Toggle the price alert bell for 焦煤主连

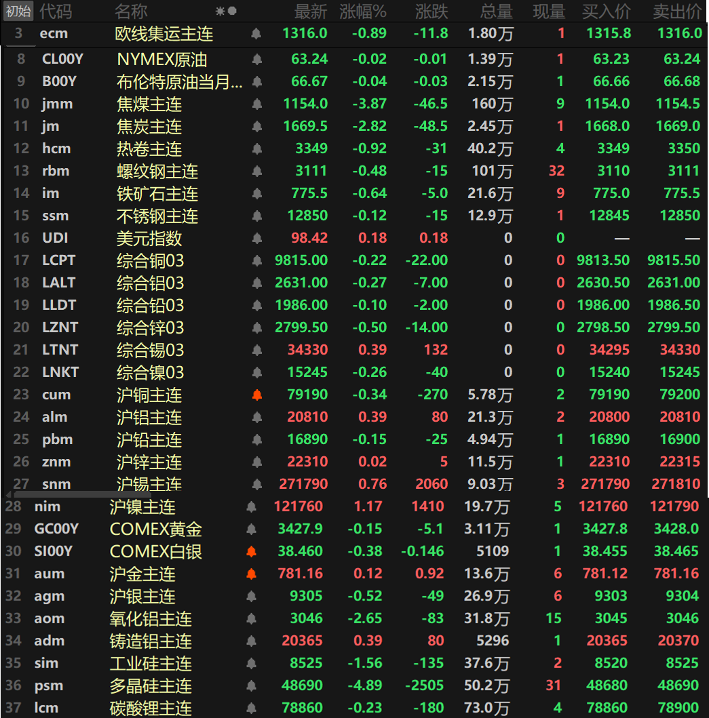click(256, 104)
